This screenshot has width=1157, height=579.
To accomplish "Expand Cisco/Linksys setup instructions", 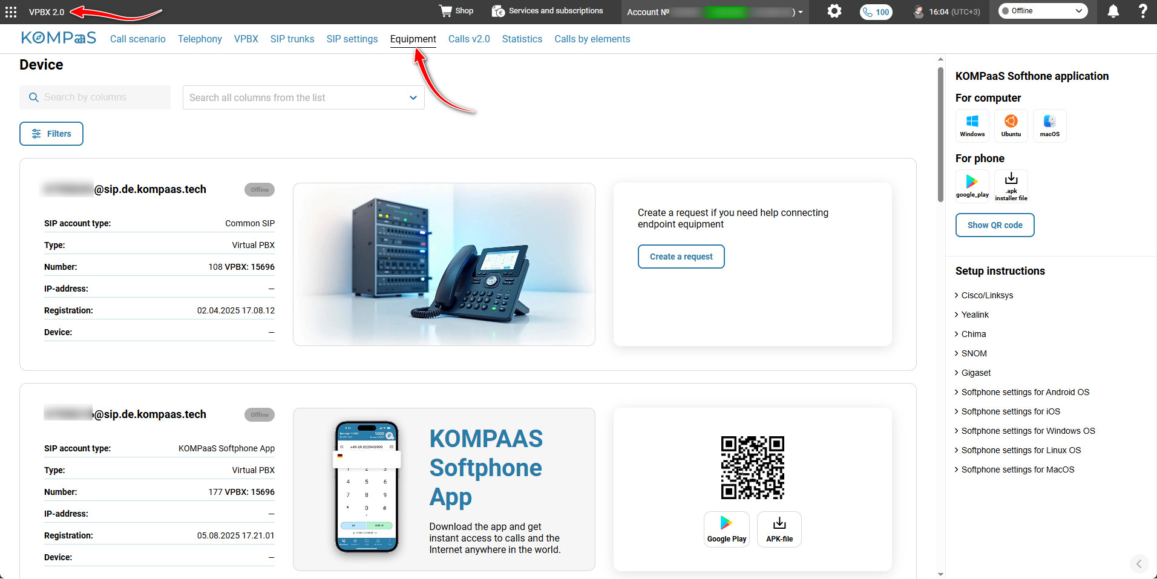I will click(984, 295).
